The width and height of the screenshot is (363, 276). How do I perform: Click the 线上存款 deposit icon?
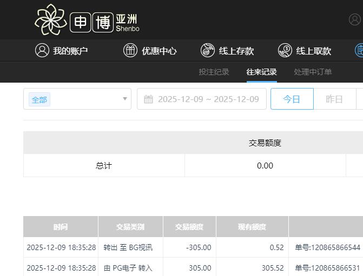pyautogui.click(x=208, y=51)
